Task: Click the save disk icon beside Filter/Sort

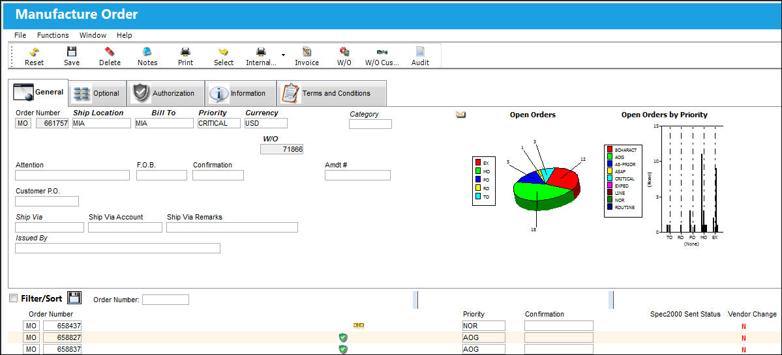Action: coord(74,298)
